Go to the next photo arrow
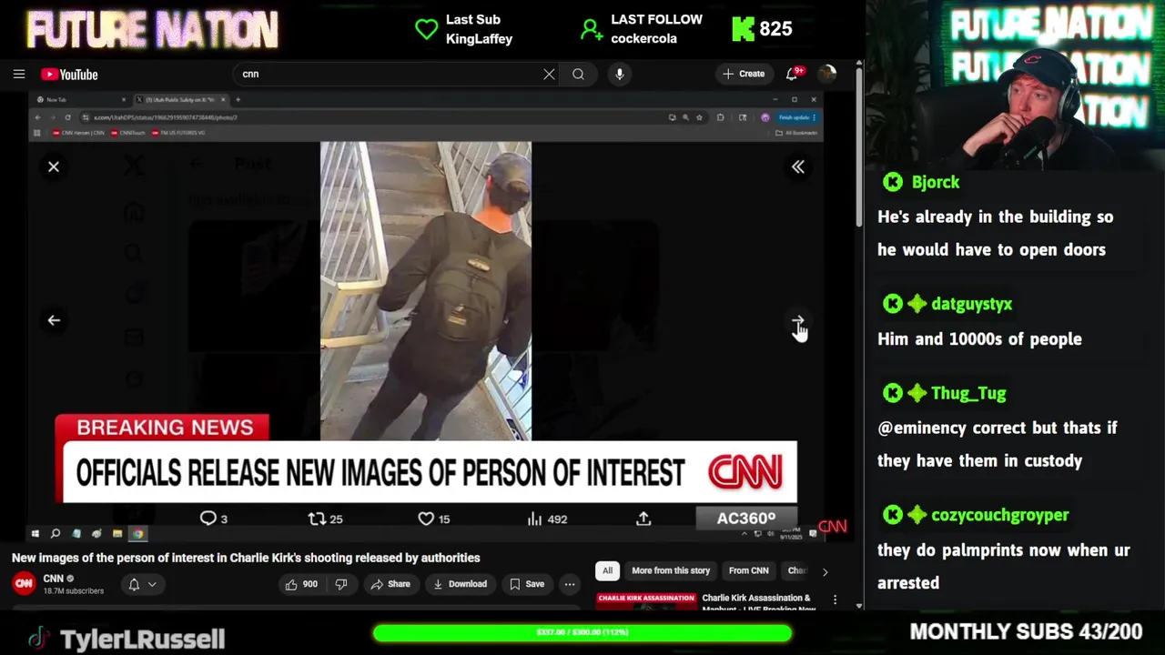This screenshot has height=655, width=1165. [x=797, y=321]
